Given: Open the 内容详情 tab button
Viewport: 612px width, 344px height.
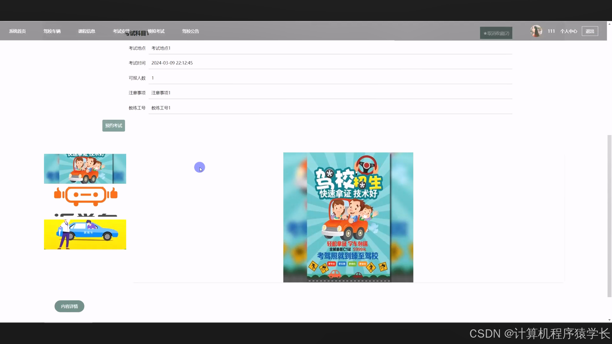Looking at the screenshot, I should (x=69, y=306).
